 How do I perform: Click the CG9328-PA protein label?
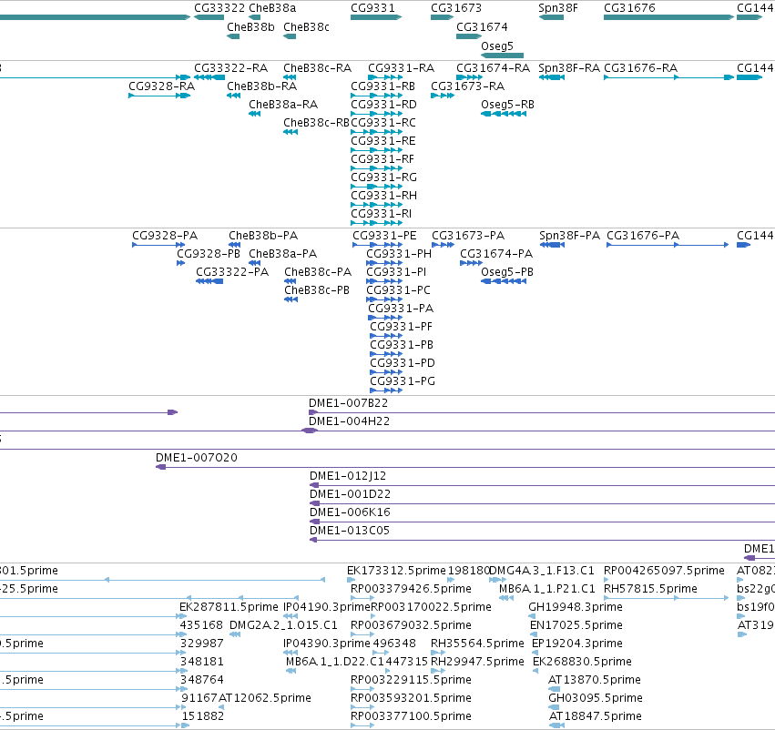[x=165, y=236]
